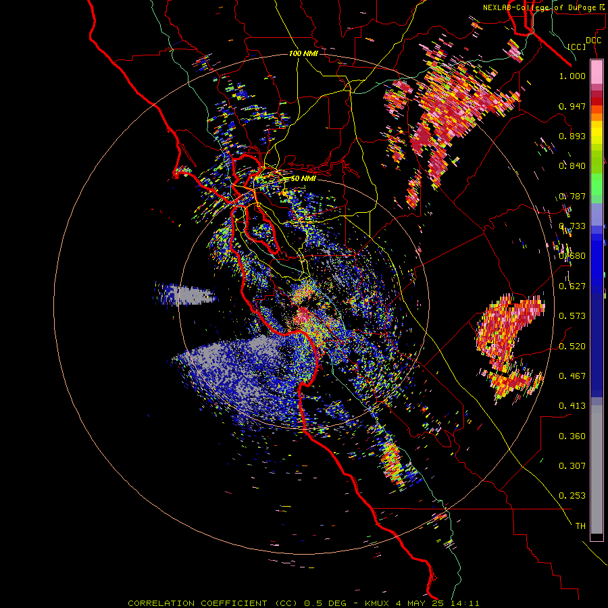Click the pink swatch atop the color bar

pyautogui.click(x=597, y=72)
